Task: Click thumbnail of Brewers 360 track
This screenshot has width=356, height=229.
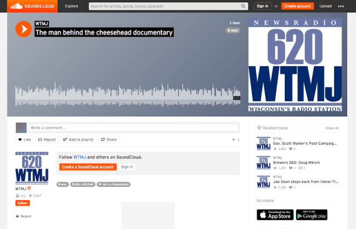Action: click(263, 162)
